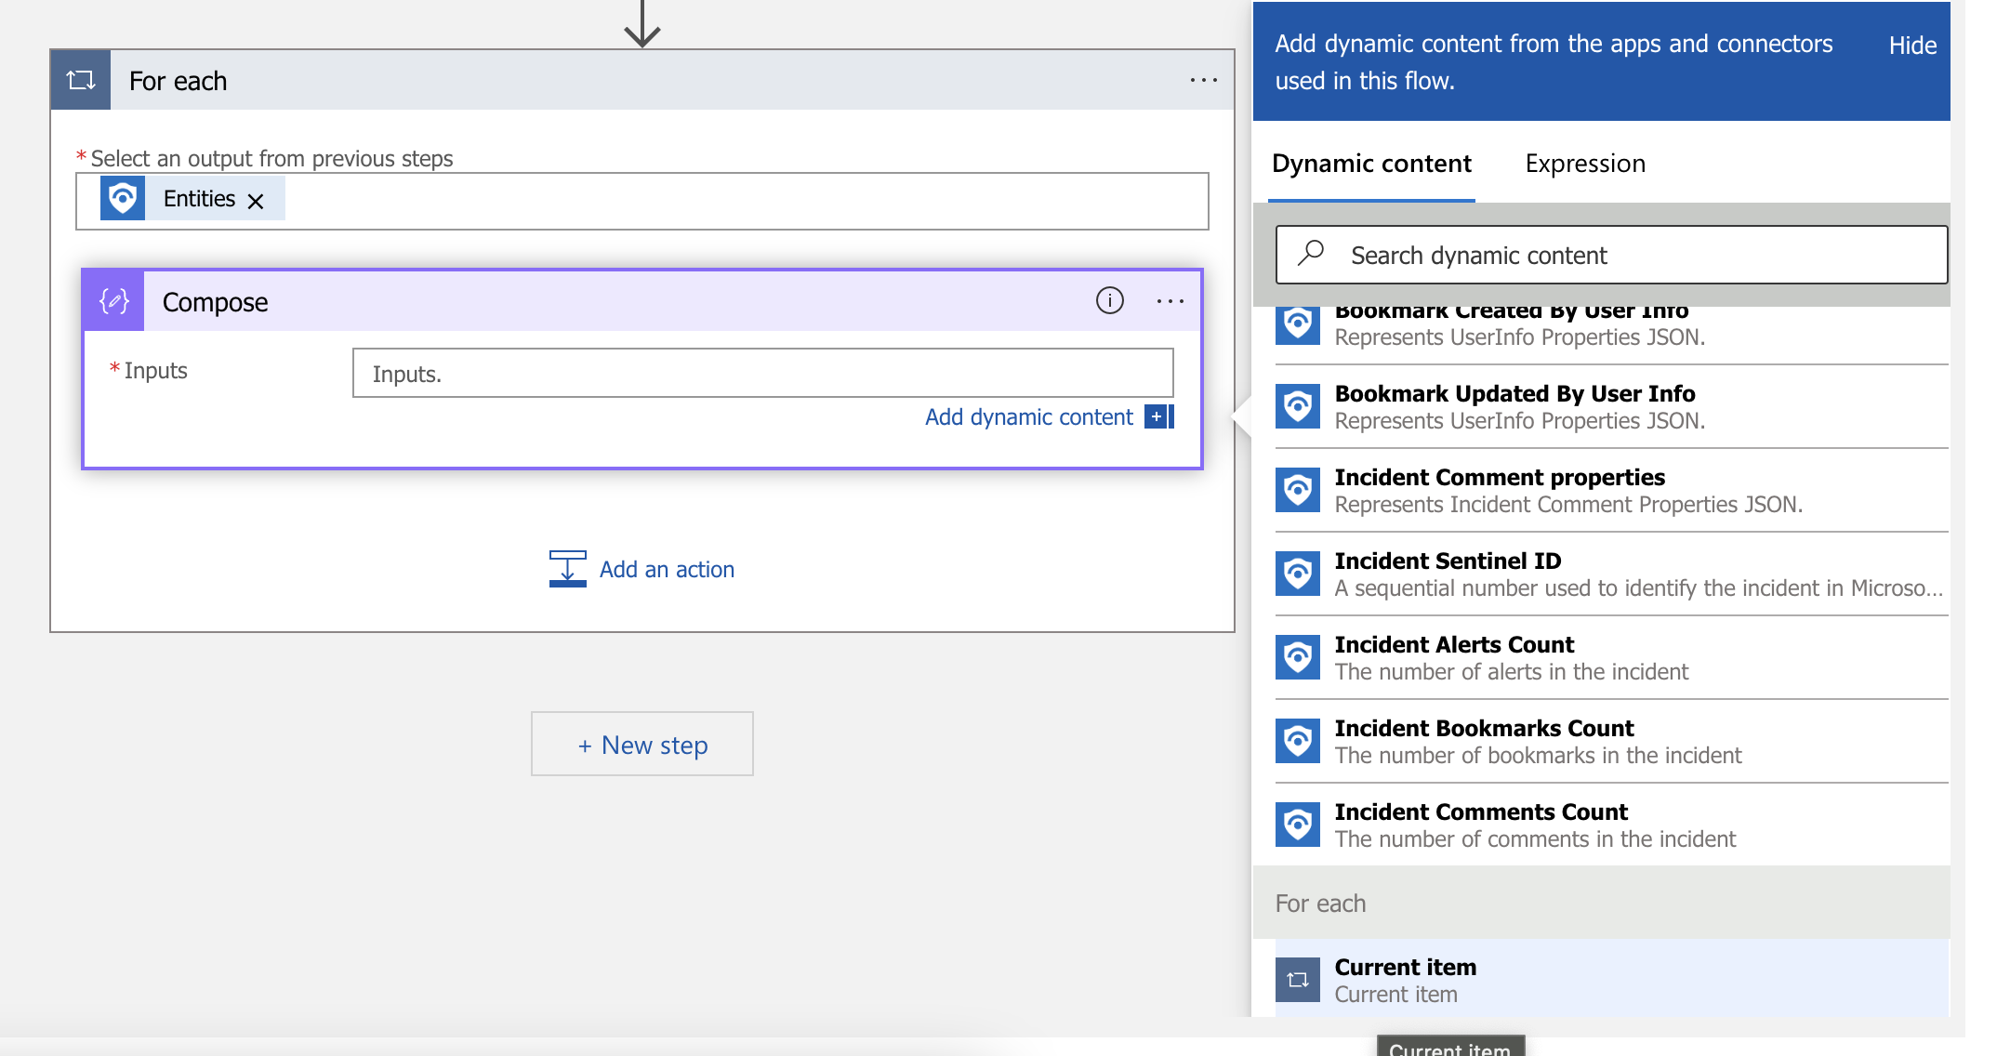This screenshot has width=1997, height=1056.
Task: Click the Entities token Sentinel icon
Action: pos(123,198)
